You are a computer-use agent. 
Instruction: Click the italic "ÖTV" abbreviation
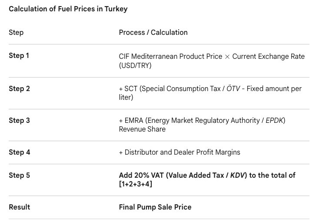tap(233, 89)
